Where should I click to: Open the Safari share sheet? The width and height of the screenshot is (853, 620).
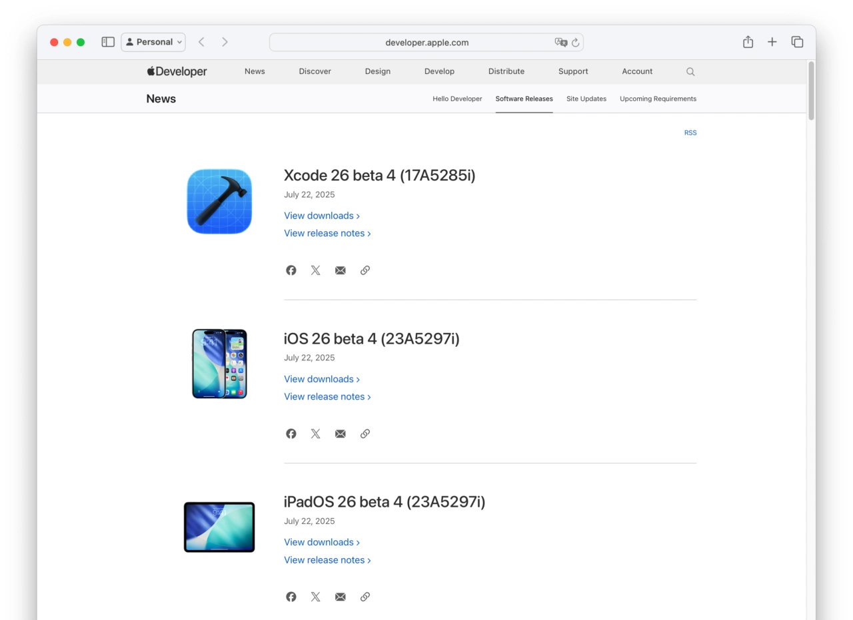coord(748,42)
